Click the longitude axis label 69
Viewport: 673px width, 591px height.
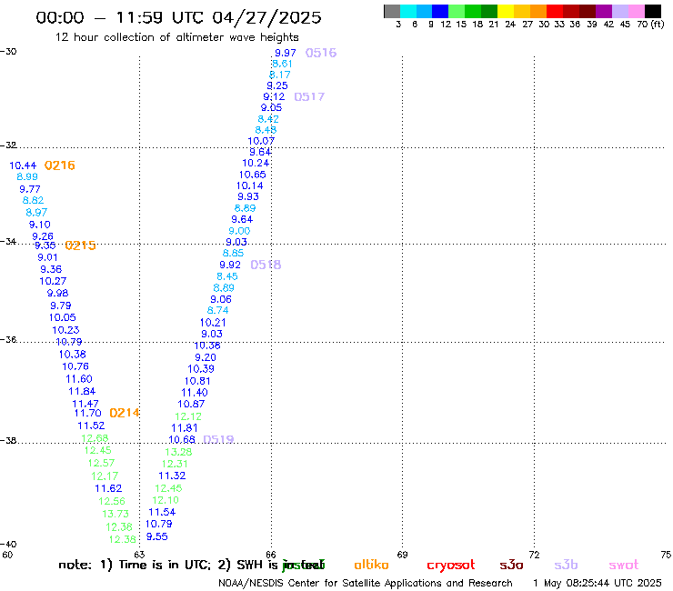402,555
